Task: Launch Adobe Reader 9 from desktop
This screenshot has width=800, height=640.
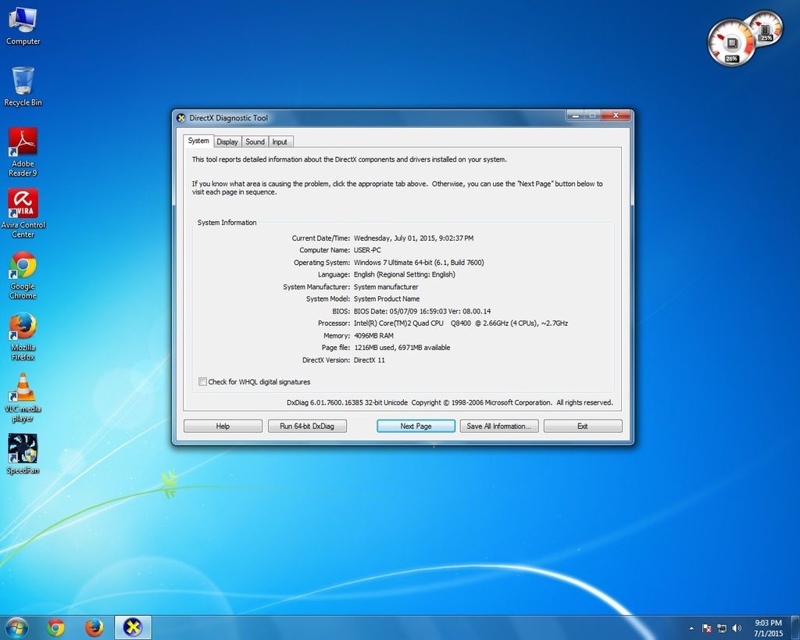Action: point(23,143)
